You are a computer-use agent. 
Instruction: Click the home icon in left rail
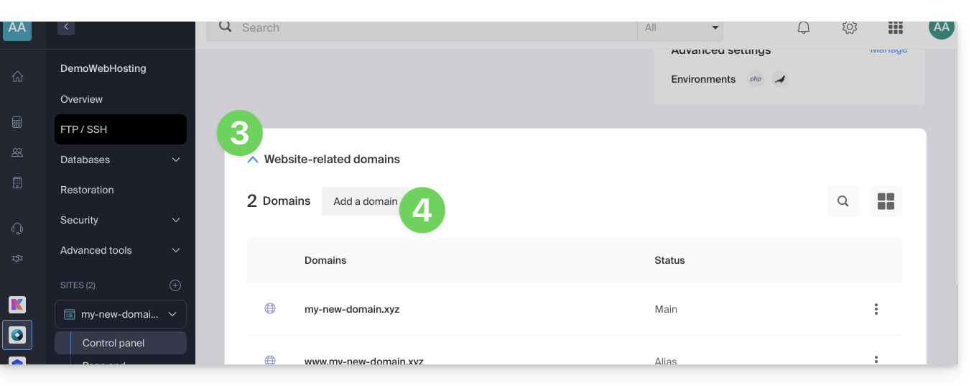pos(17,77)
